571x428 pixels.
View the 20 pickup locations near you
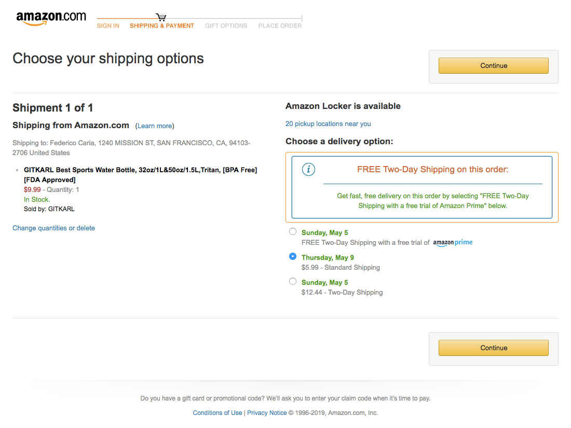point(328,123)
